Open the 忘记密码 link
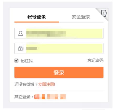 (x=95, y=60)
